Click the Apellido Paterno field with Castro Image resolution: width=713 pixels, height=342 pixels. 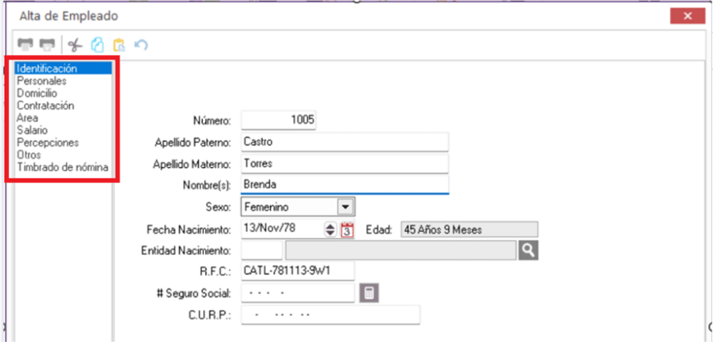click(345, 141)
